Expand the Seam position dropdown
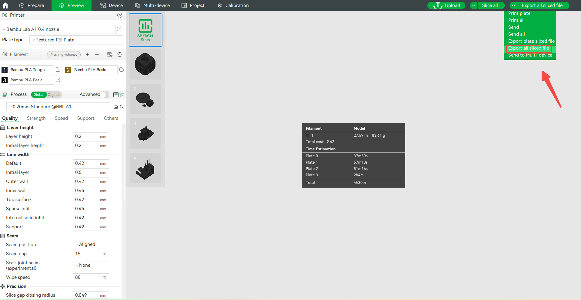Image resolution: width=581 pixels, height=300 pixels. pyautogui.click(x=91, y=244)
